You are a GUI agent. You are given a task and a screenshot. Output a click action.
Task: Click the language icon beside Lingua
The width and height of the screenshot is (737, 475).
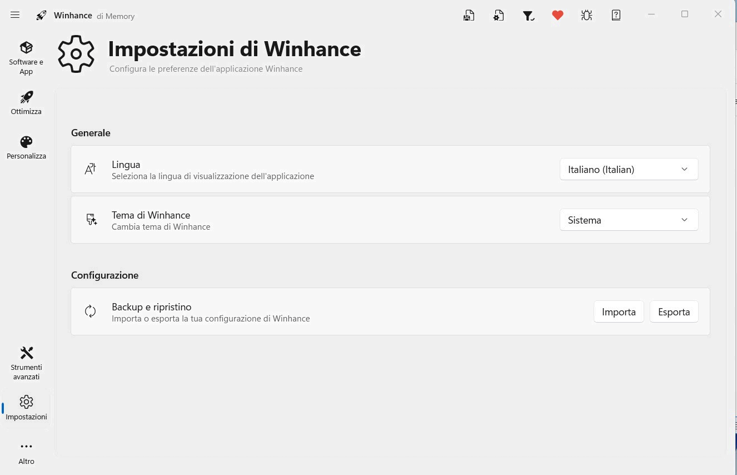90,169
